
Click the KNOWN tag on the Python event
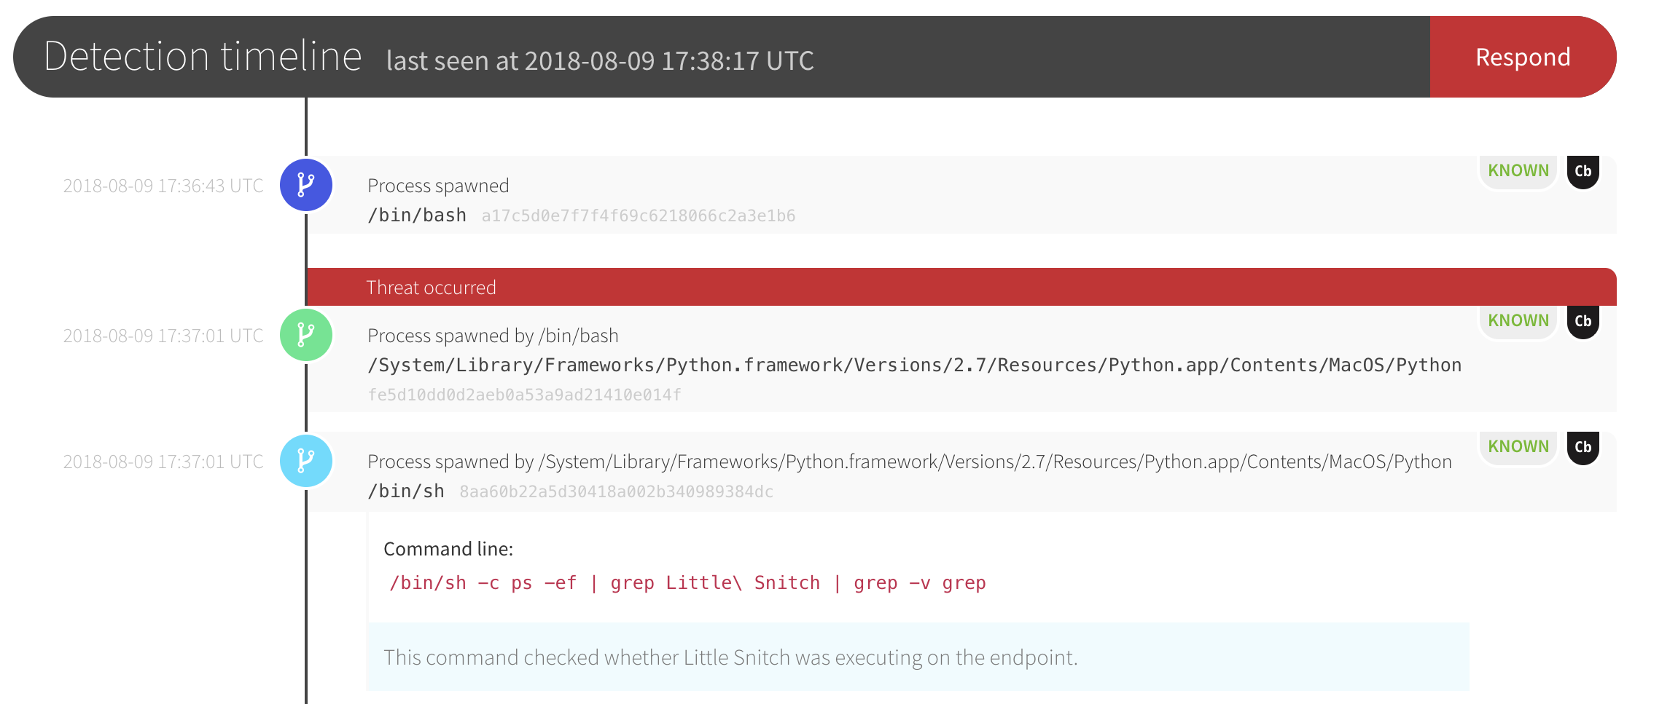tap(1518, 321)
